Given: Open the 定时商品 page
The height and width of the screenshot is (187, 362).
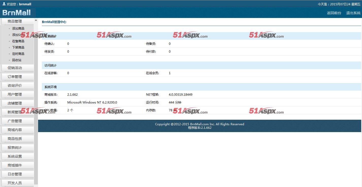Looking at the screenshot, I should (x=18, y=54).
